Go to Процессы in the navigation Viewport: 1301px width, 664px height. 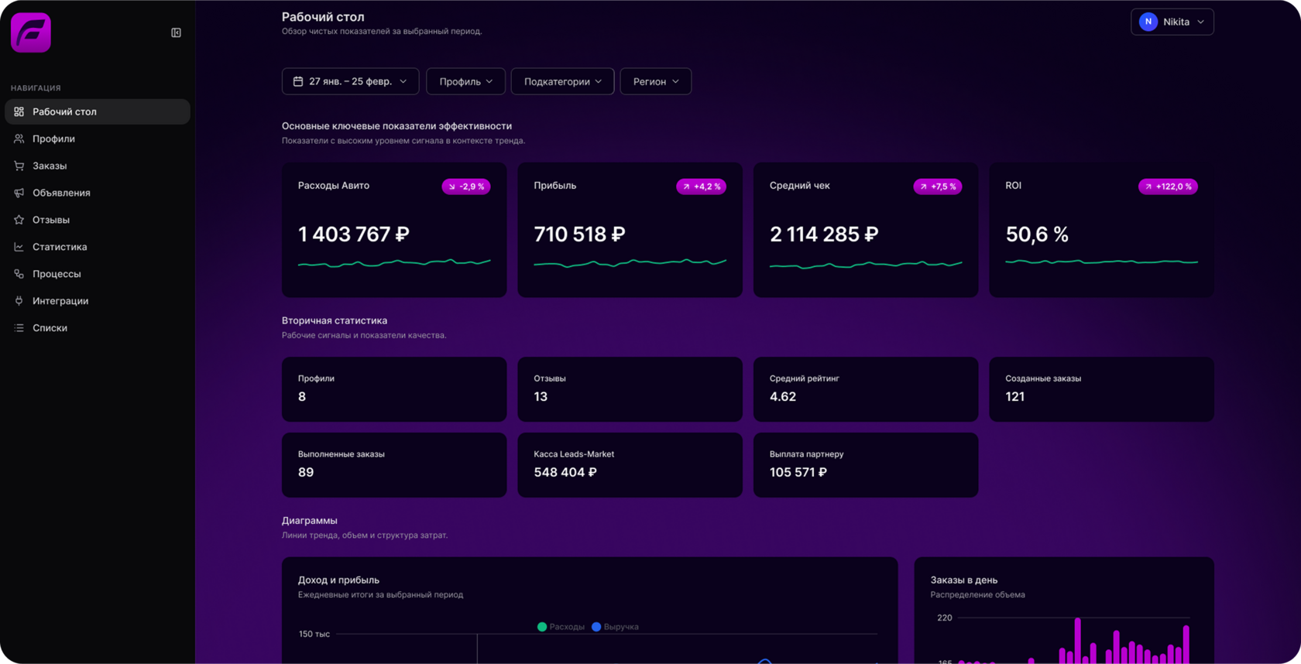(x=57, y=274)
